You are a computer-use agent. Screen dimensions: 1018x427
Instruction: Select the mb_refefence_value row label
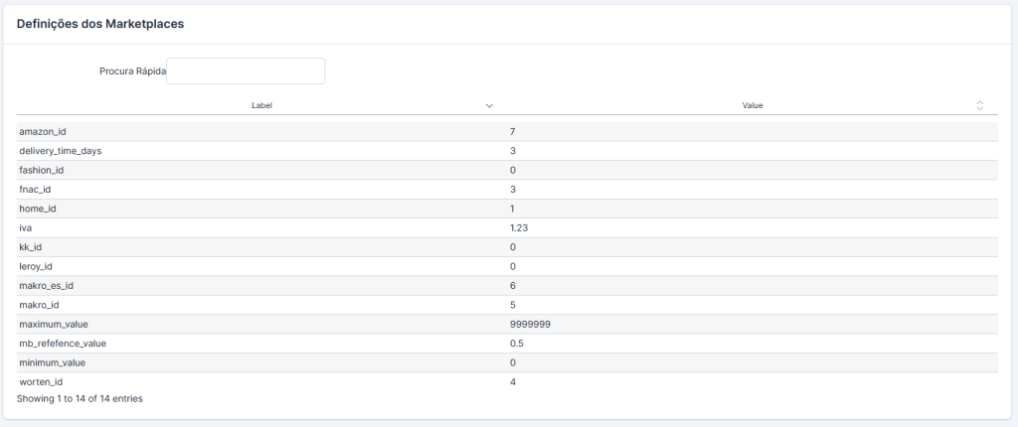pyautogui.click(x=63, y=344)
